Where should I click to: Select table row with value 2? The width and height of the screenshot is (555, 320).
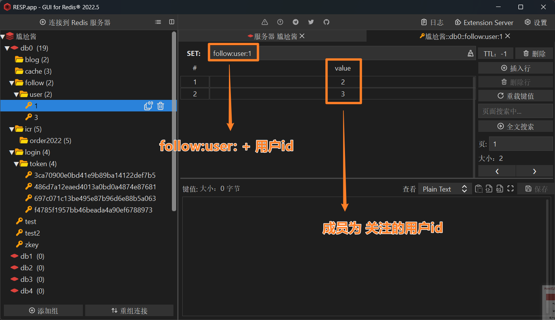[327, 82]
